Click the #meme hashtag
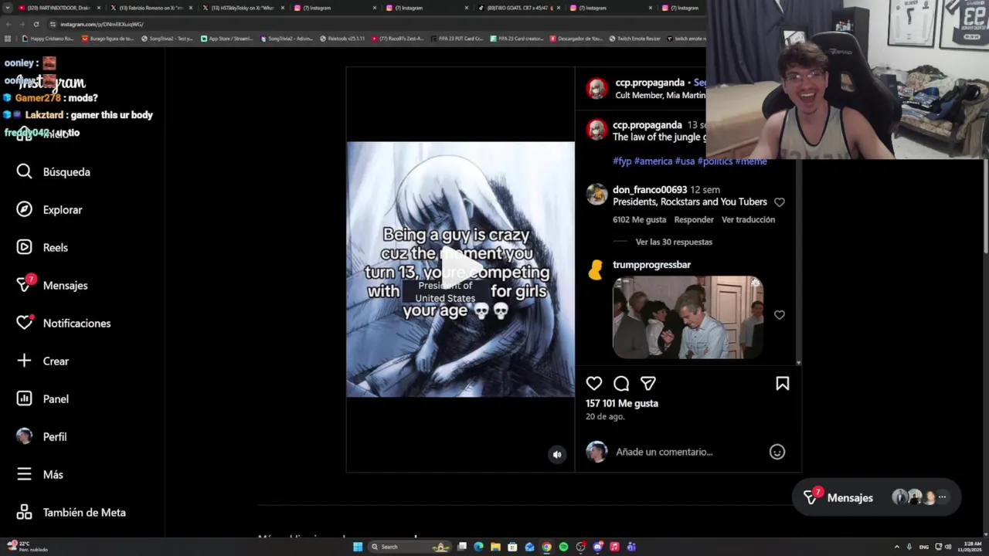This screenshot has height=556, width=989. pos(751,161)
